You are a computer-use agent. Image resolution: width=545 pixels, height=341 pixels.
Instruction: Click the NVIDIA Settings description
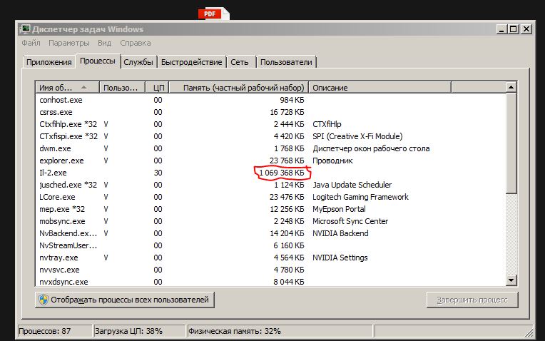click(x=340, y=258)
